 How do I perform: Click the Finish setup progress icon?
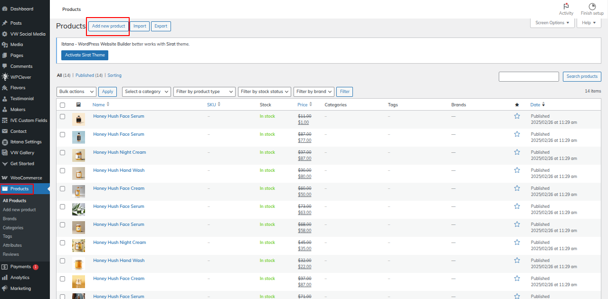coord(592,7)
